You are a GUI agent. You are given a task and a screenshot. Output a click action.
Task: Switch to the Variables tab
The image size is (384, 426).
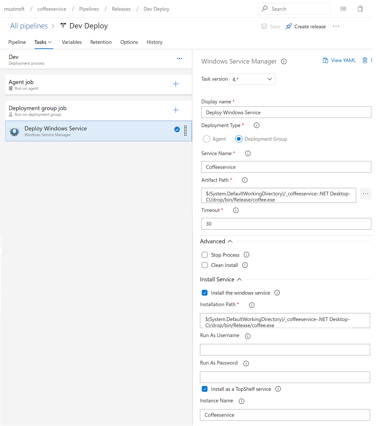tap(72, 42)
